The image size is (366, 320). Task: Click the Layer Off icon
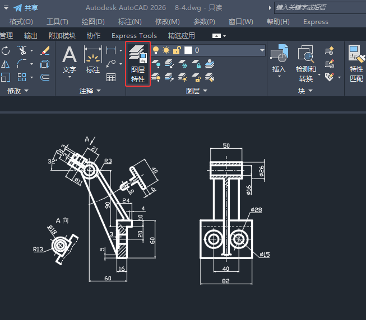pyautogui.click(x=156, y=64)
